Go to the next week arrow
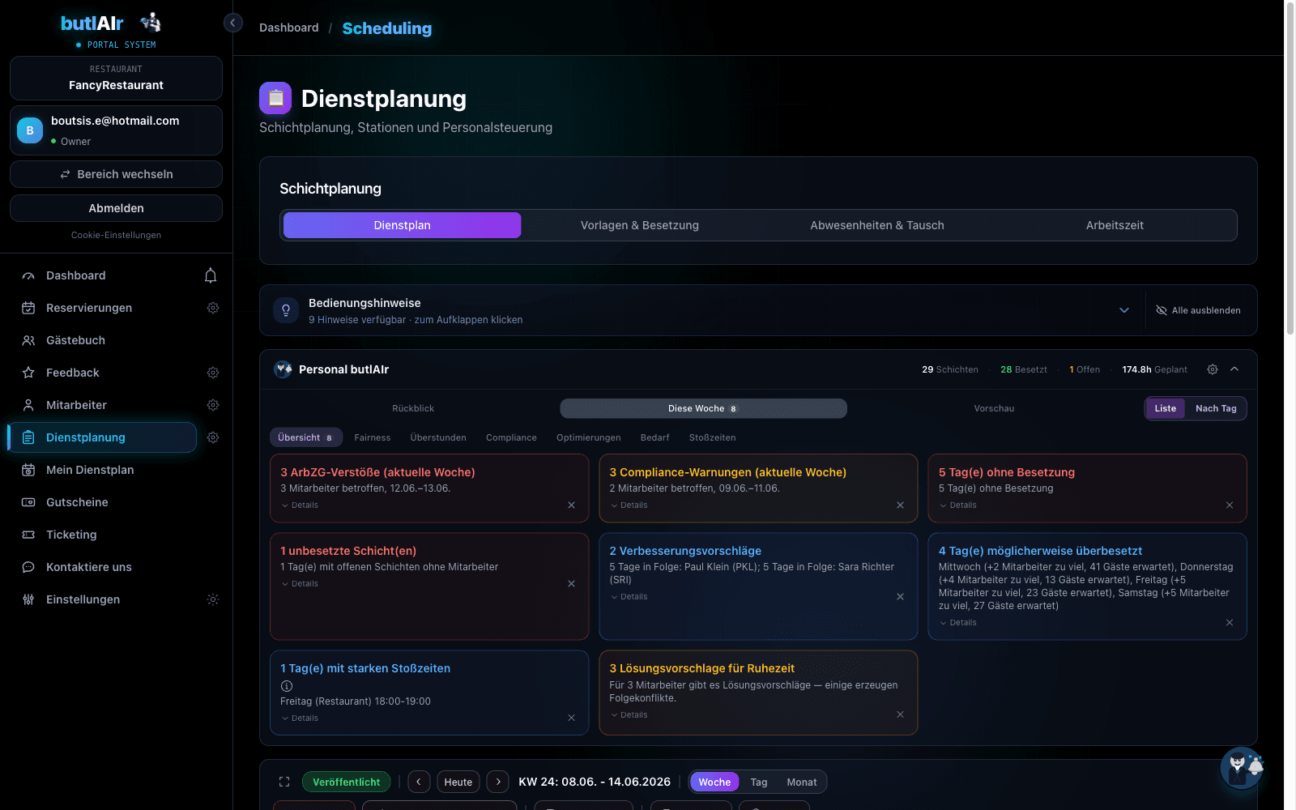 [x=498, y=782]
